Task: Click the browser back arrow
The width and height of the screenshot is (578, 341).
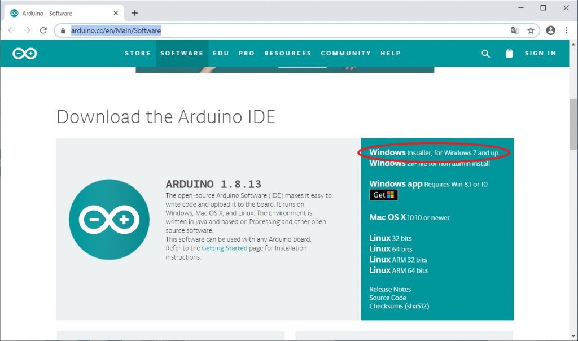Action: [11, 30]
